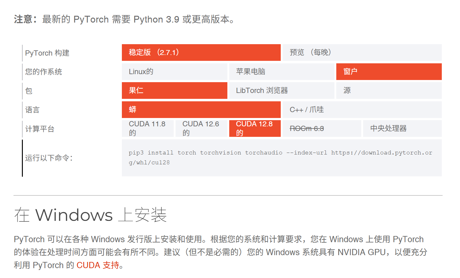Image resolution: width=460 pixels, height=278 pixels.
Task: Click the 计算平台 row label
Action: [40, 129]
